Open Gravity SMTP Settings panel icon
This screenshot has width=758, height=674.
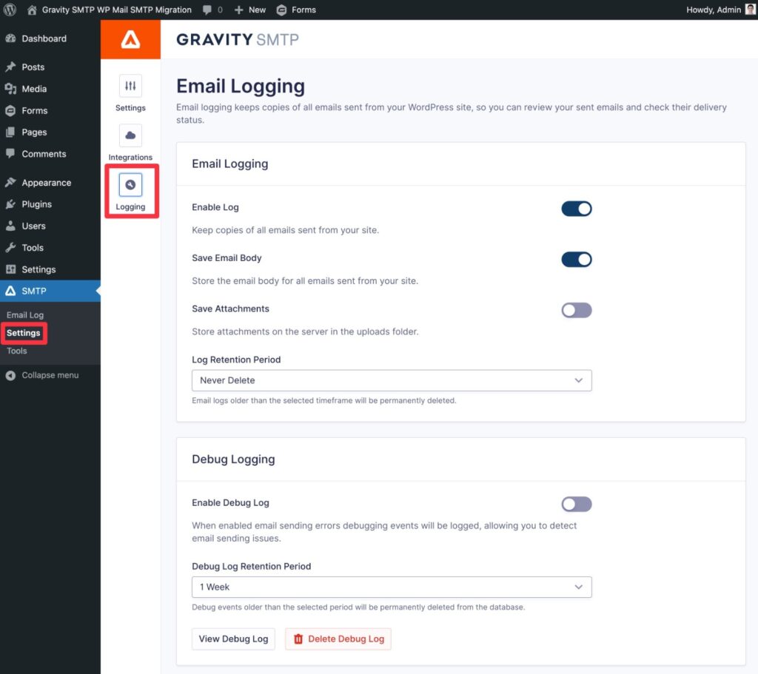(130, 87)
